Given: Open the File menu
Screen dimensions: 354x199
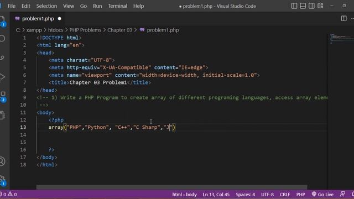Looking at the screenshot, I should point(12,6).
